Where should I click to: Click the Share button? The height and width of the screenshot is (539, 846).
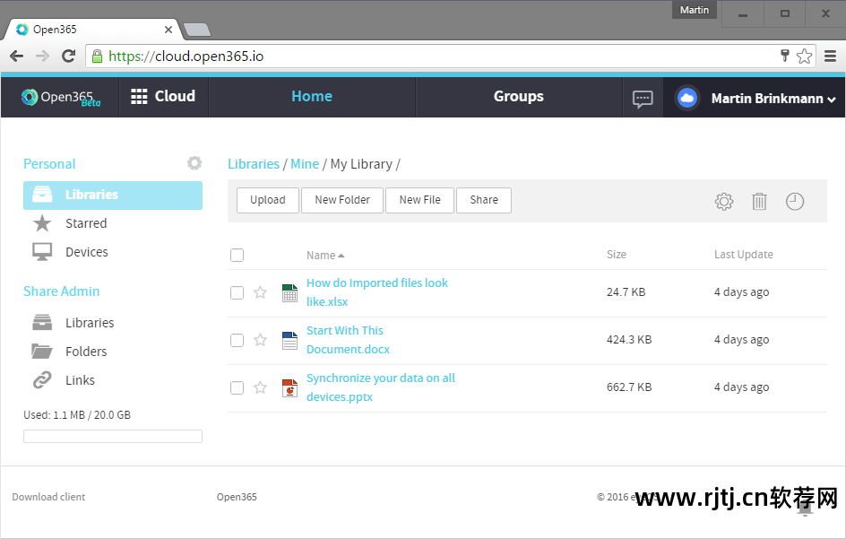click(484, 200)
